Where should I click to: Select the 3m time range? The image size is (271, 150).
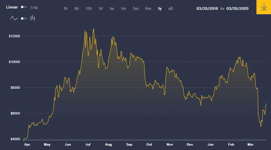(136, 8)
